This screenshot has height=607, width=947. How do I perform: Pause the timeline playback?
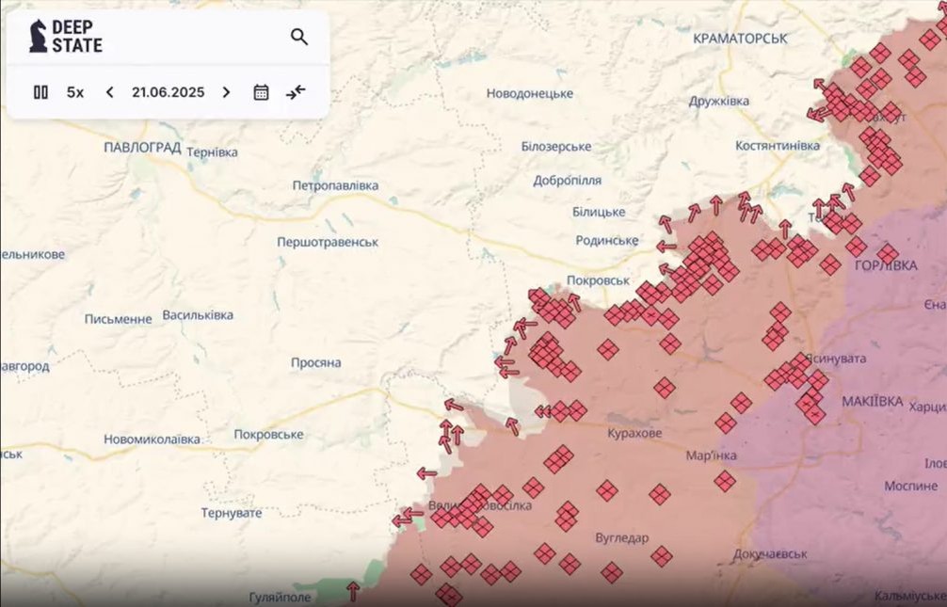[40, 92]
